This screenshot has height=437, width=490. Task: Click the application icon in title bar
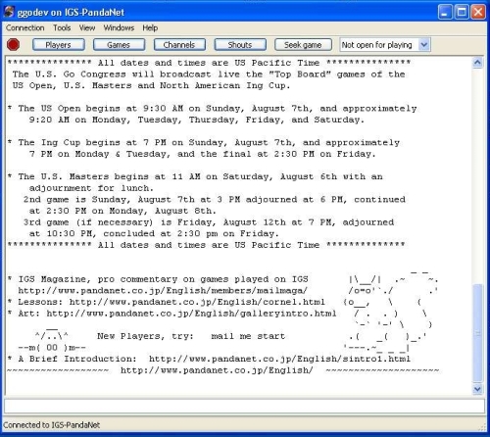click(x=9, y=12)
